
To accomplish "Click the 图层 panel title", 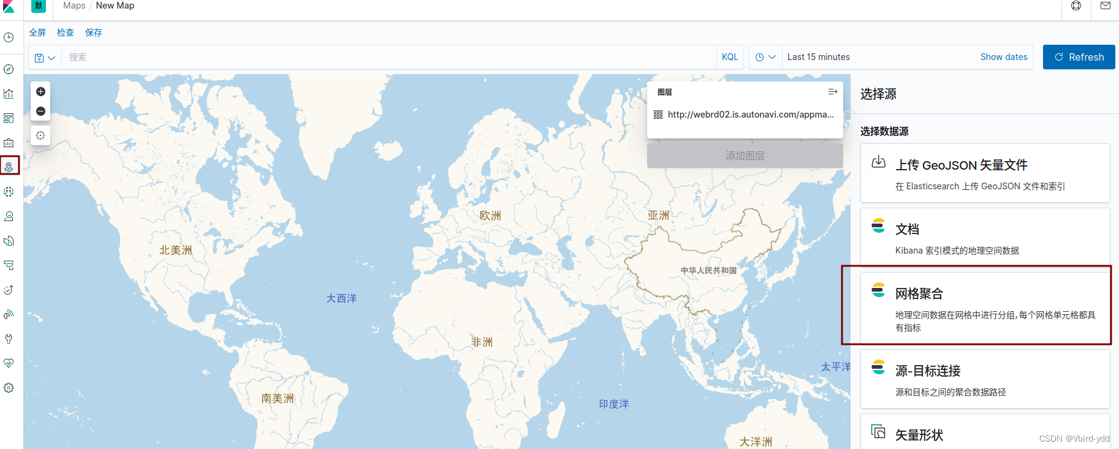I will (x=665, y=92).
